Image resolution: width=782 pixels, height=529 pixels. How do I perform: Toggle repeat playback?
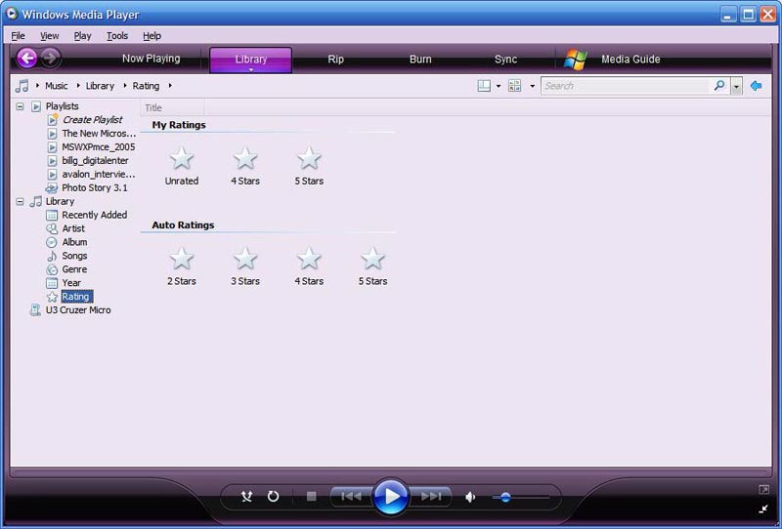point(273,497)
